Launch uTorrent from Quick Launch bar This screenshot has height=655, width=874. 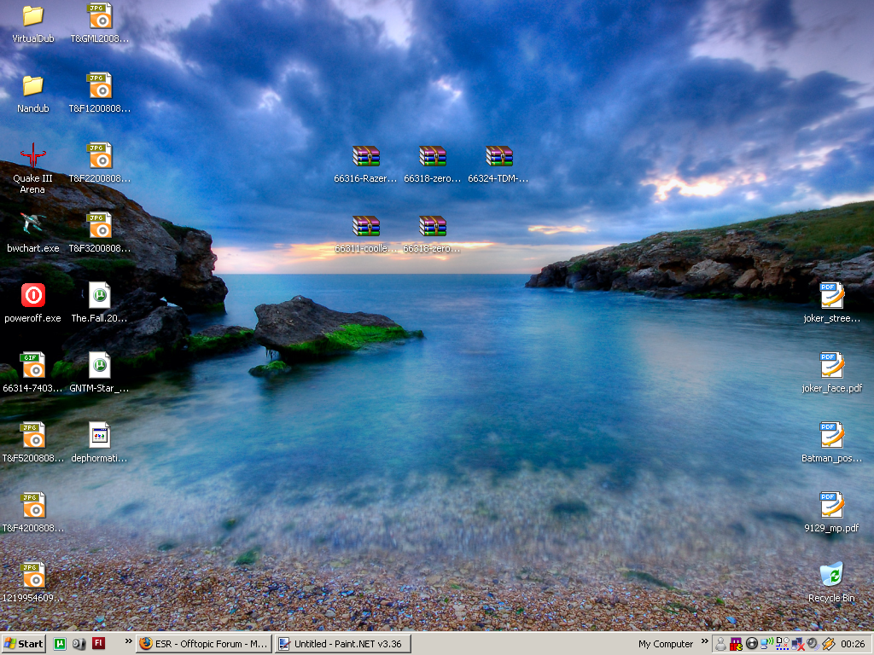tap(60, 644)
